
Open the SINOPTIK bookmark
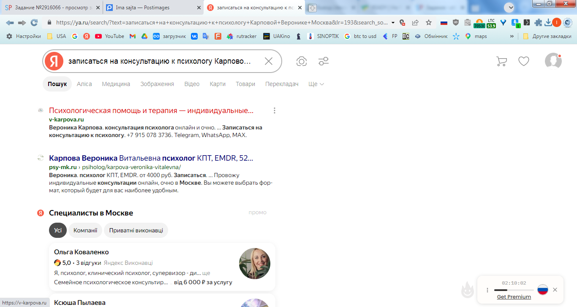tap(323, 36)
